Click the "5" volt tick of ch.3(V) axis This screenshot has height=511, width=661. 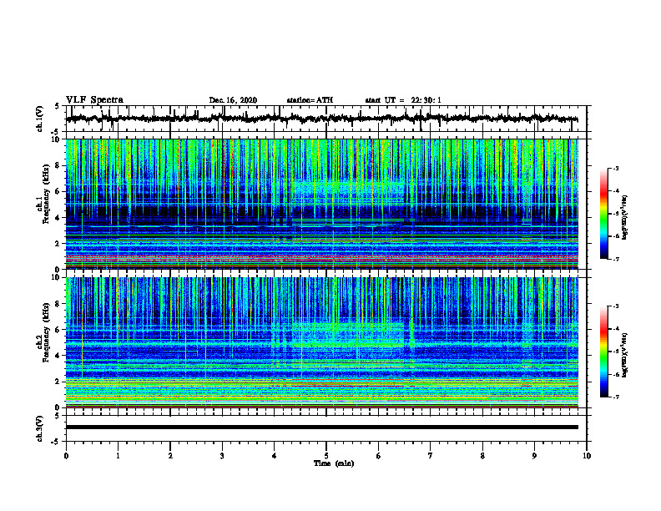tap(58, 416)
